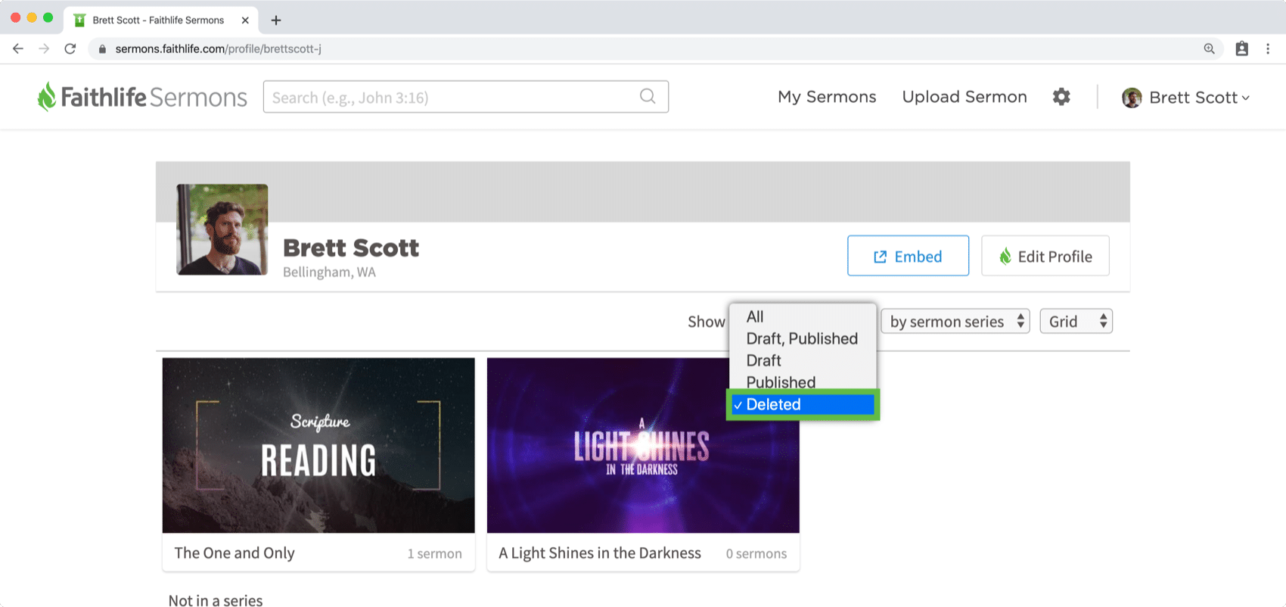Click the browser zoom icon in address bar
Screen dimensions: 1286x607
pos(1209,48)
